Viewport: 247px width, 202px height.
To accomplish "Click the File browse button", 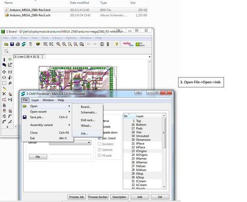I will click(38, 157).
